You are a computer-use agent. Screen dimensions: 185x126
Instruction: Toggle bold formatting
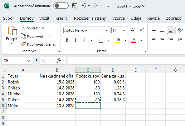pos(67,40)
